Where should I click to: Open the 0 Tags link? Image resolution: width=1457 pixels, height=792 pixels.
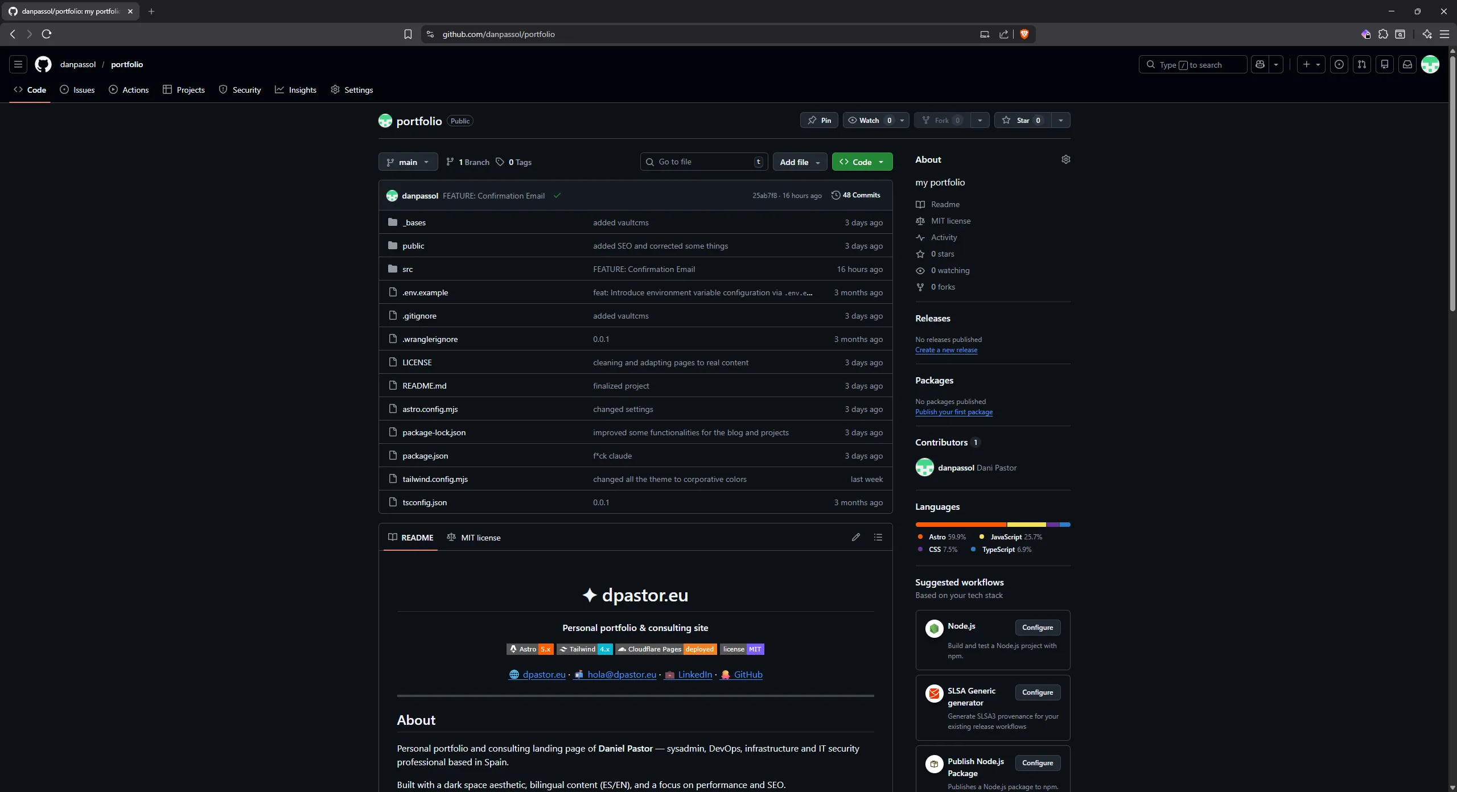click(x=514, y=162)
